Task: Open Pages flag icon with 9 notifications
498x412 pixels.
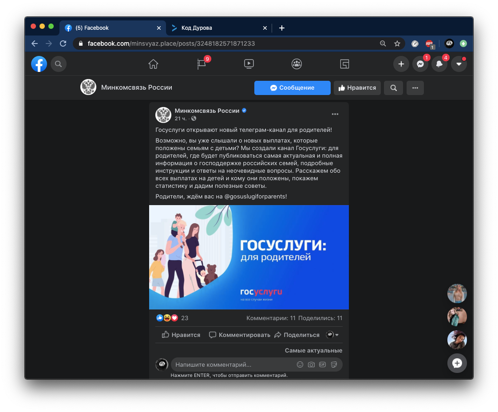Action: 202,64
